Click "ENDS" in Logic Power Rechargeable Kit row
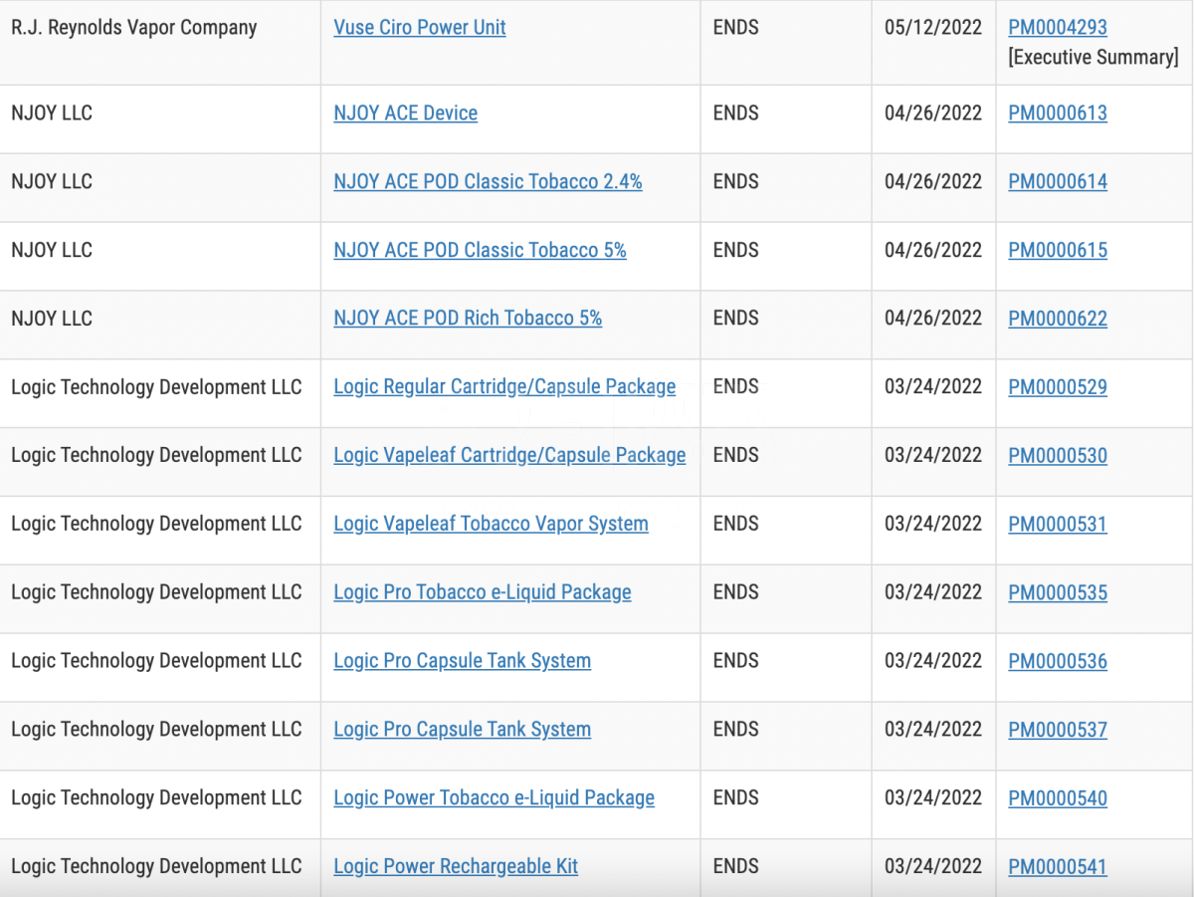1194x897 pixels. tap(736, 867)
